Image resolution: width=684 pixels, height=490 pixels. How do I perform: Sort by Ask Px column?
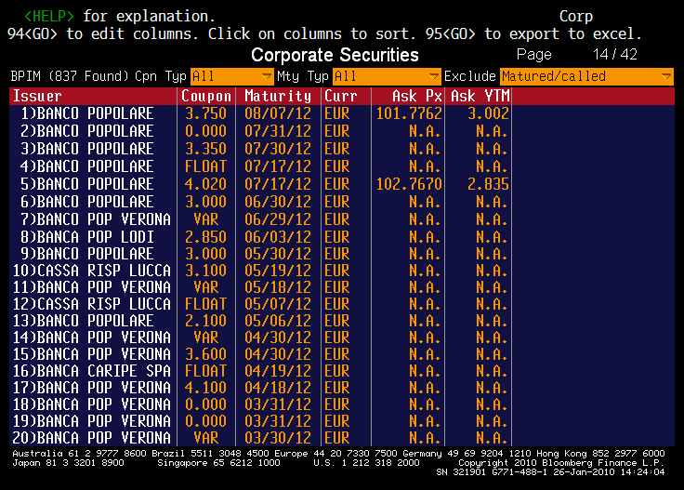click(x=408, y=96)
